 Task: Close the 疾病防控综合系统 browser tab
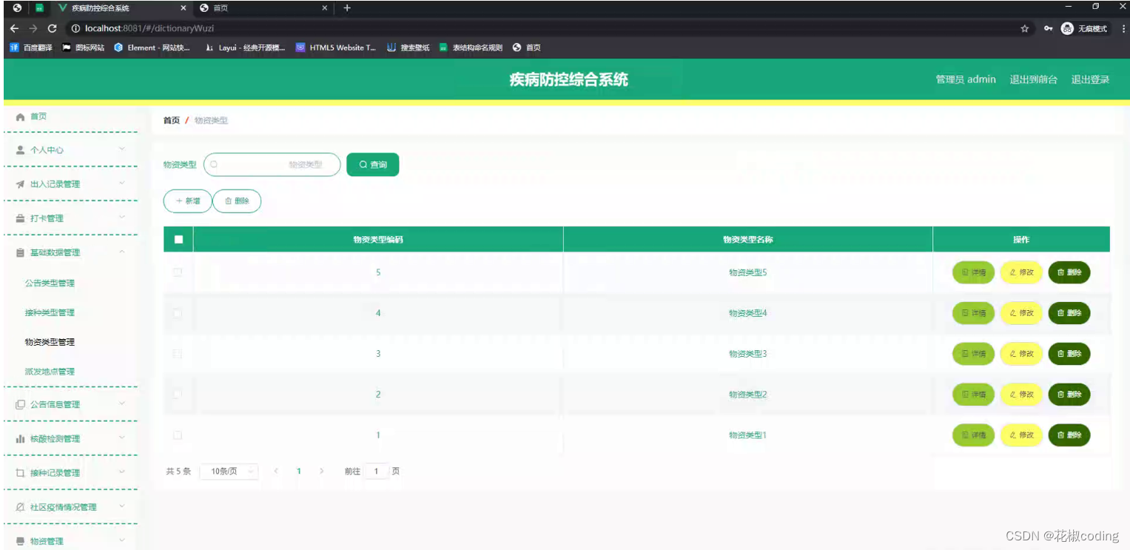click(184, 8)
